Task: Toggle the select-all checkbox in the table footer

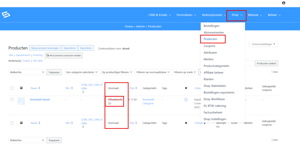Action: (x=12, y=123)
